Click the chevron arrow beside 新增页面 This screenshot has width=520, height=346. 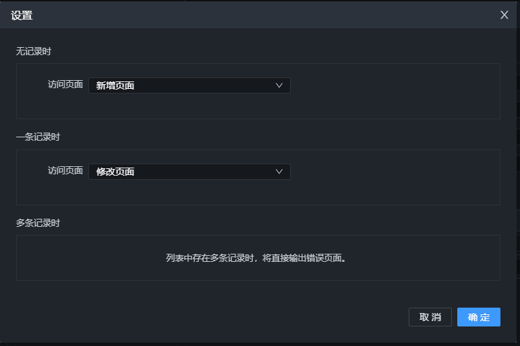click(279, 85)
